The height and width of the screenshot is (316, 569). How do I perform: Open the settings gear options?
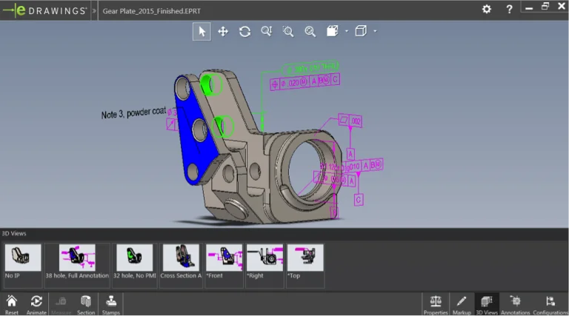(486, 9)
